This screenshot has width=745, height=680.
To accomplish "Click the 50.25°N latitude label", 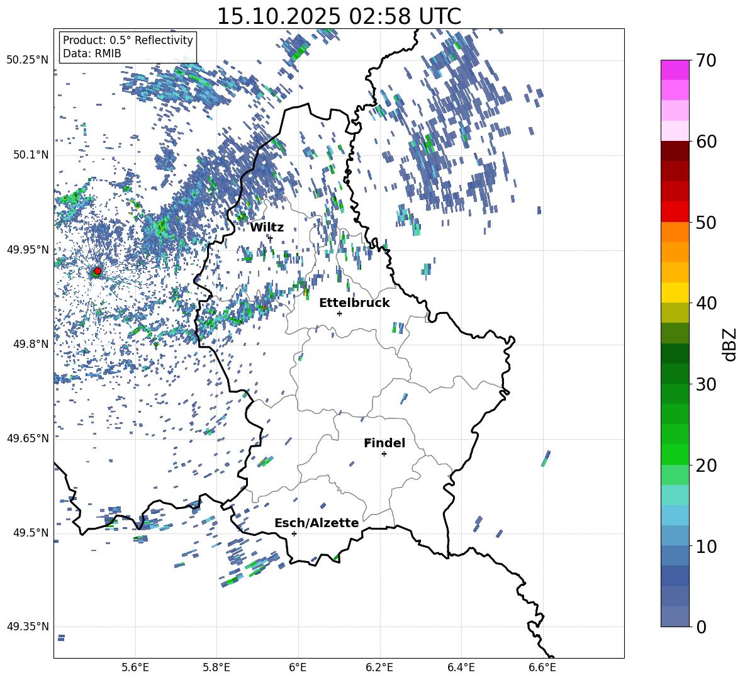I will 28,60.
